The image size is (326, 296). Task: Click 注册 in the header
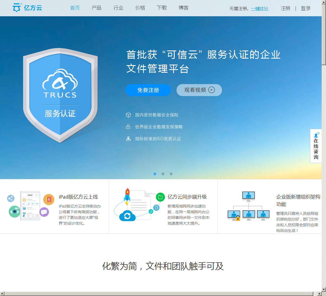[286, 8]
